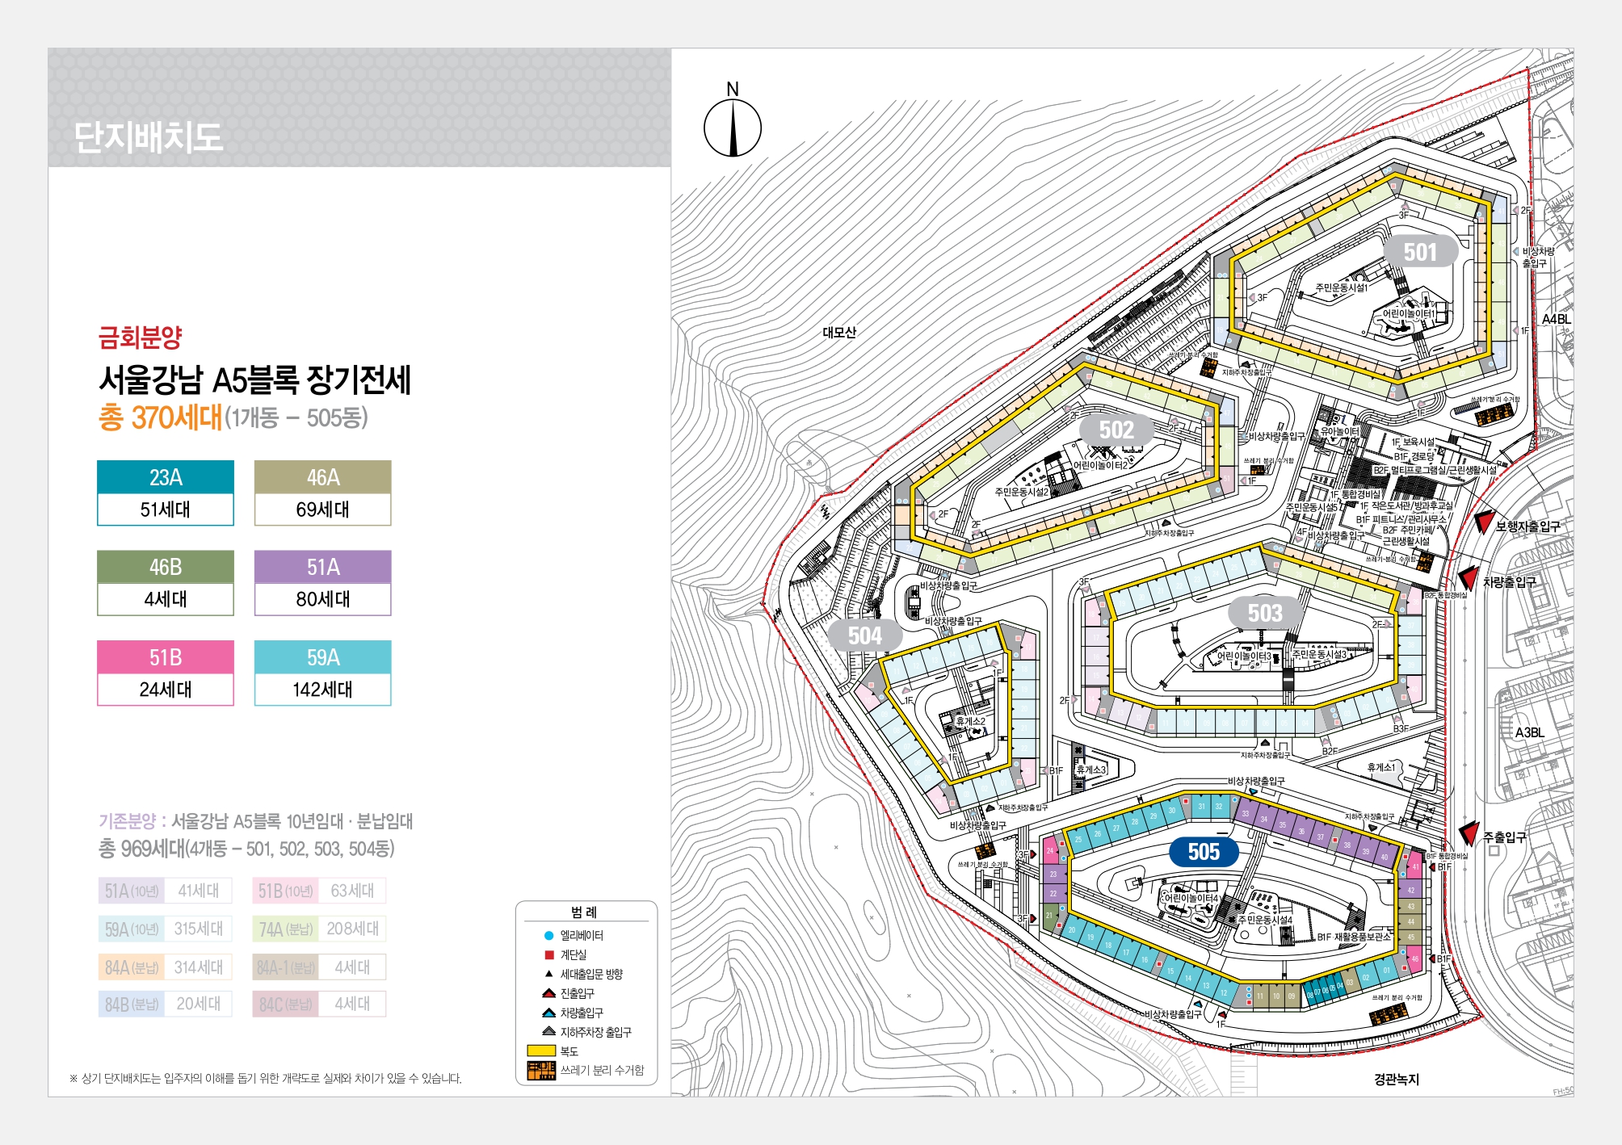Screen dimensions: 1622x1145
Task: Click the 23A unit type swatch
Action: 166,477
